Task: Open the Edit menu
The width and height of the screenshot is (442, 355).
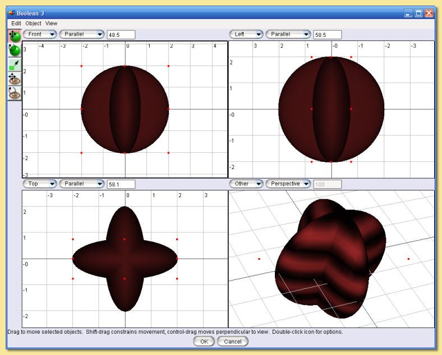Action: [16, 24]
